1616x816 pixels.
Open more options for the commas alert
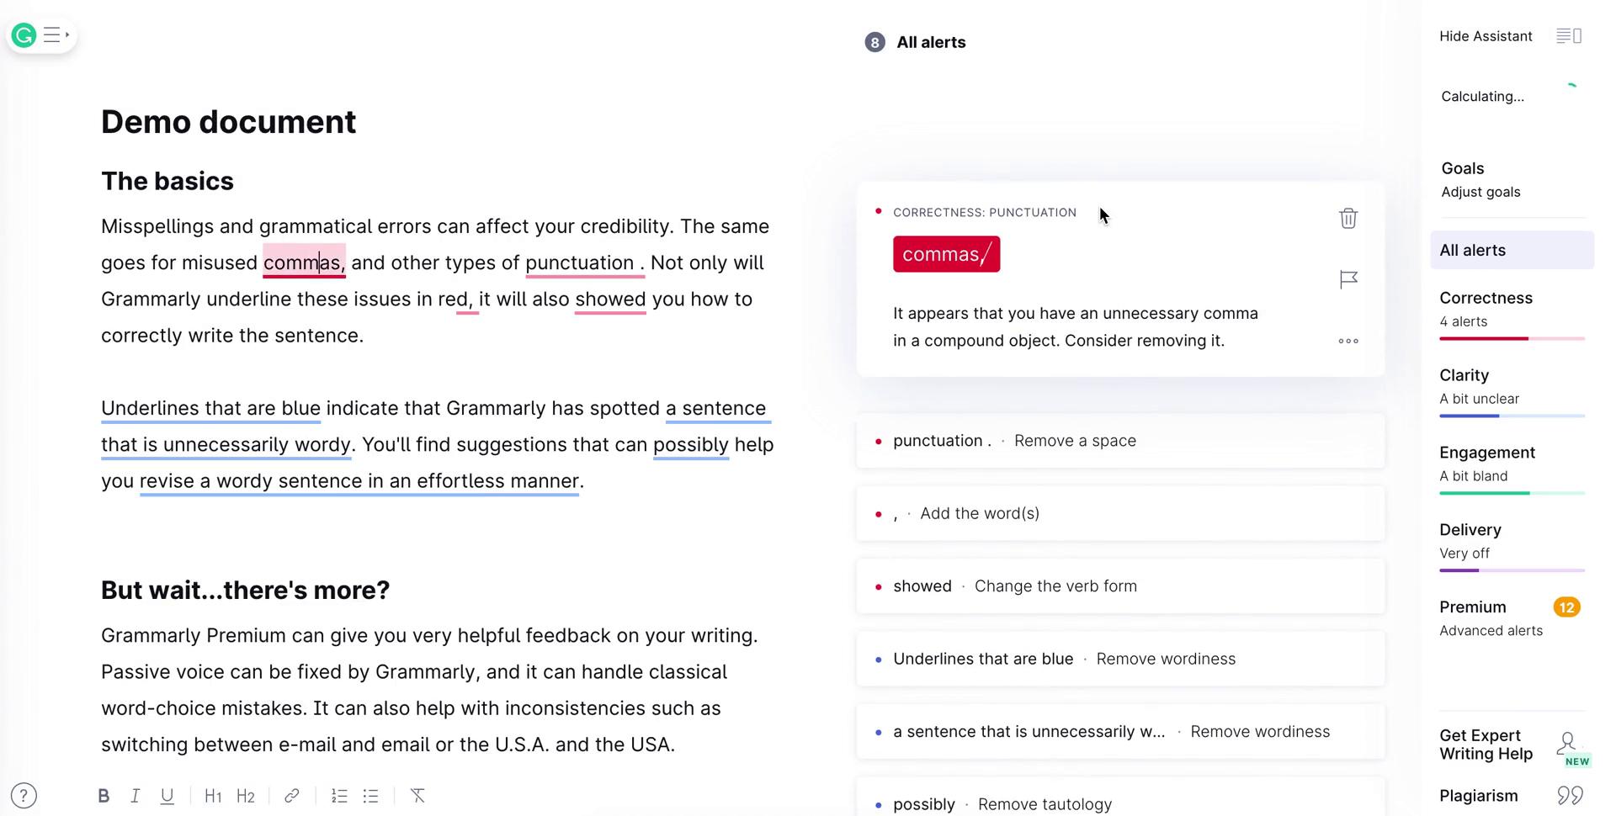[1348, 341]
